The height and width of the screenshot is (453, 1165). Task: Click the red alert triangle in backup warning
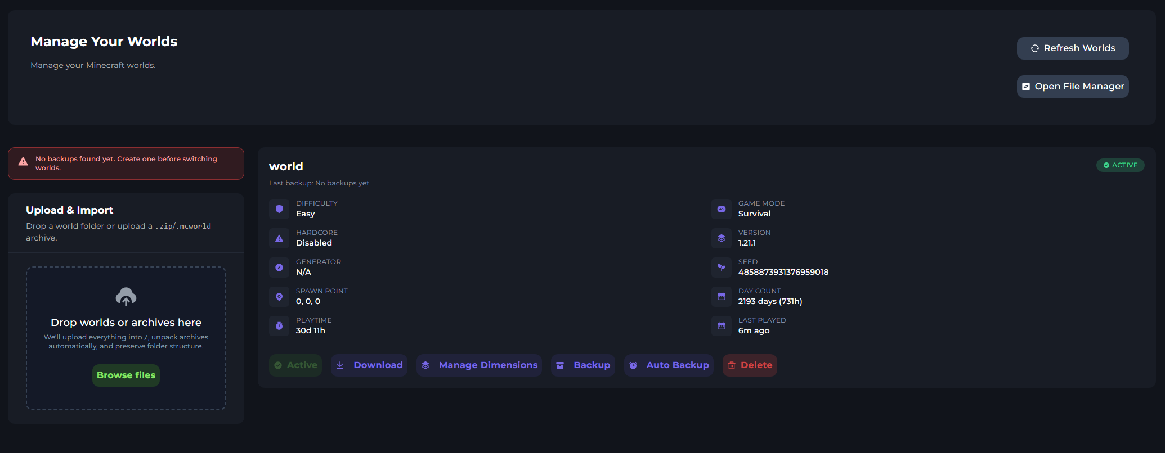pyautogui.click(x=23, y=162)
